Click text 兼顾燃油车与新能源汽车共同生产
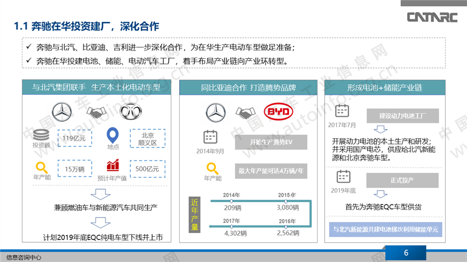The image size is (467, 262). (105, 208)
